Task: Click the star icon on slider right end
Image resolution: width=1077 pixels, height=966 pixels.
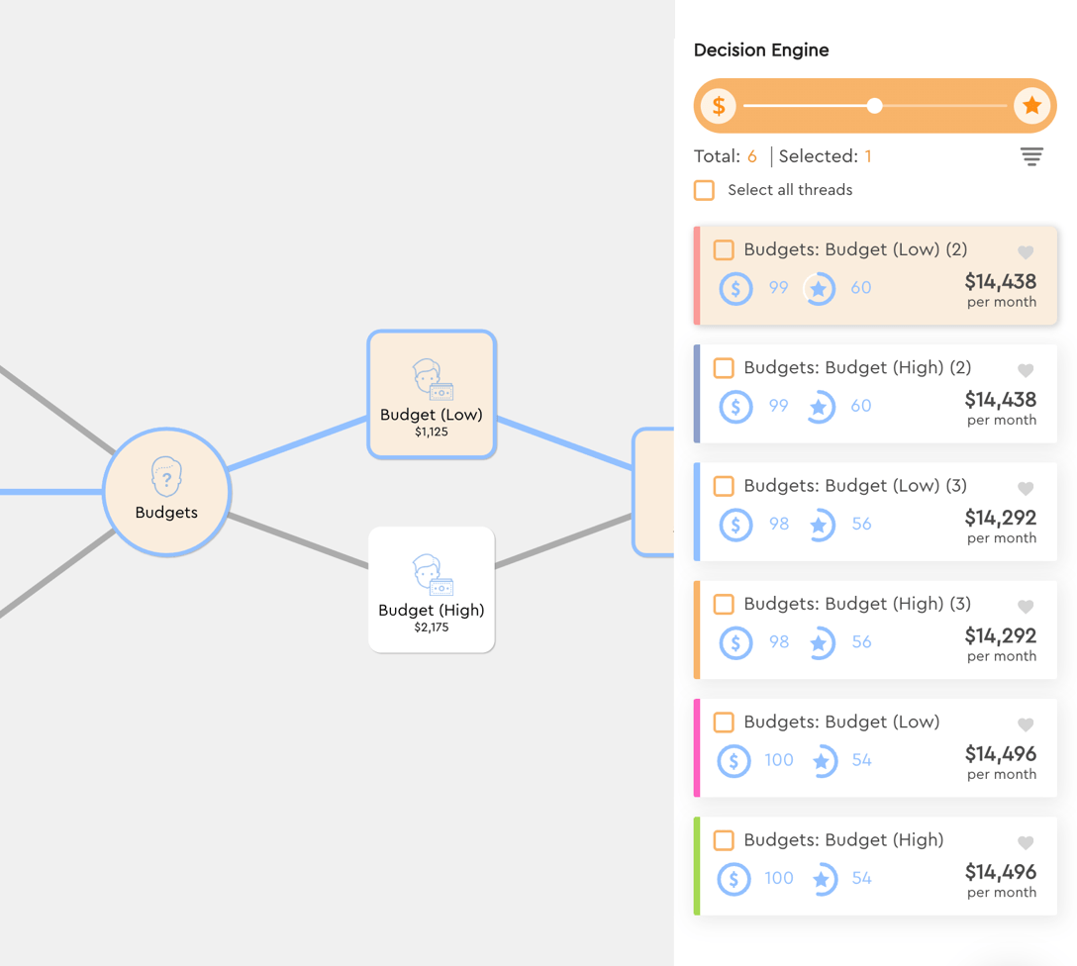Action: tap(1031, 106)
